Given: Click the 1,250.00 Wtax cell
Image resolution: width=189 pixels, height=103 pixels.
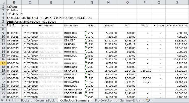Looking at the screenshot, I should click(144, 78).
